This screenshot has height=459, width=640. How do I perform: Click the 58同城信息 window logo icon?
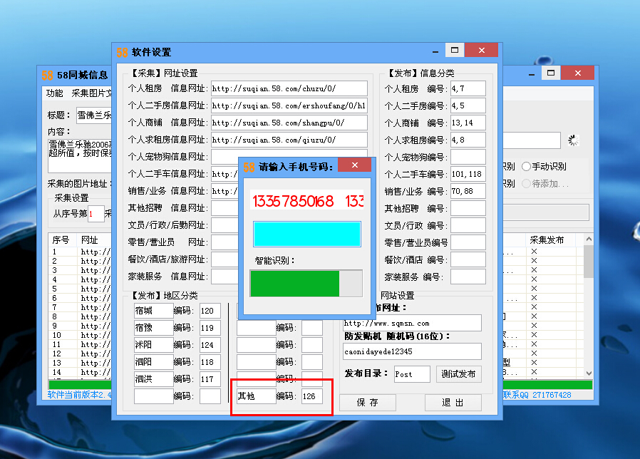pos(47,75)
